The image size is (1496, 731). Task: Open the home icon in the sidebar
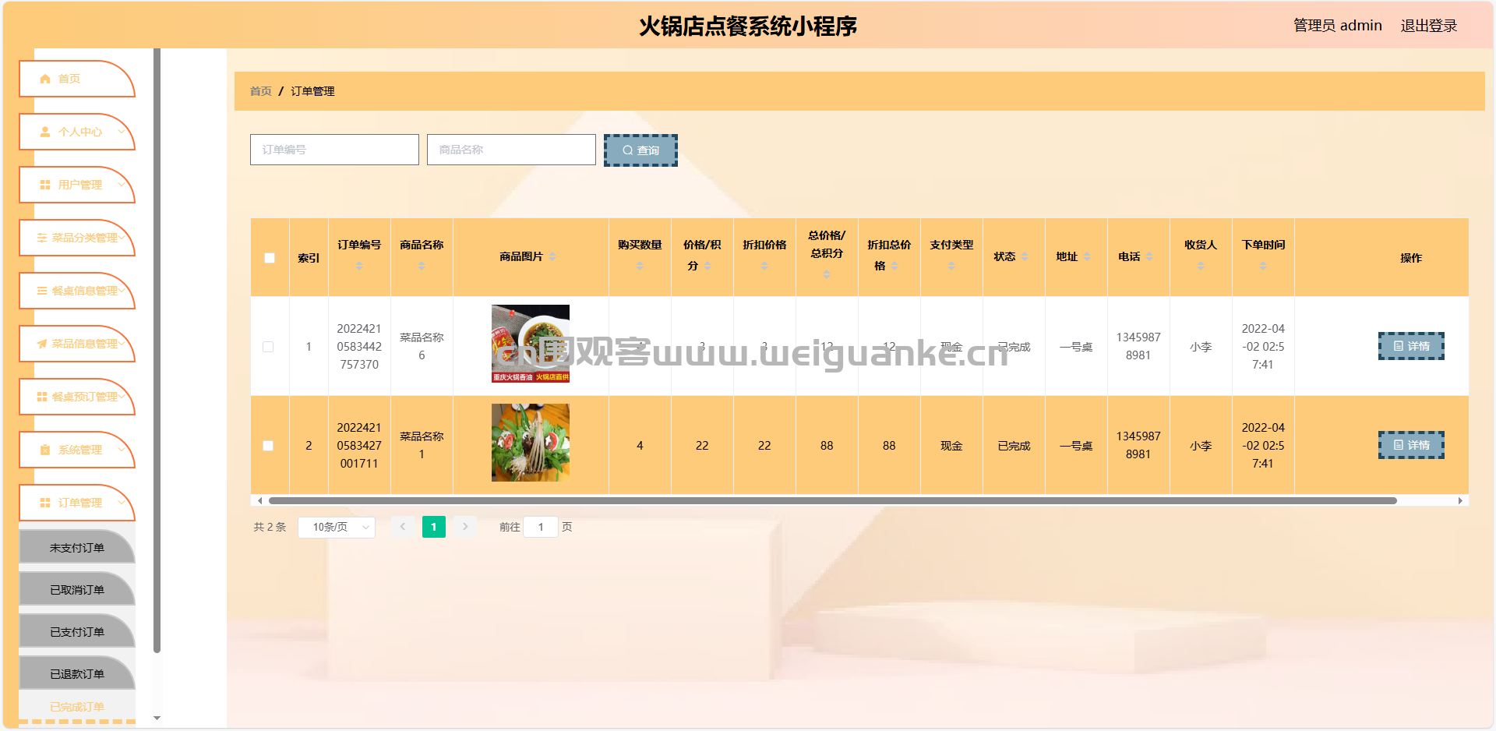tap(45, 79)
